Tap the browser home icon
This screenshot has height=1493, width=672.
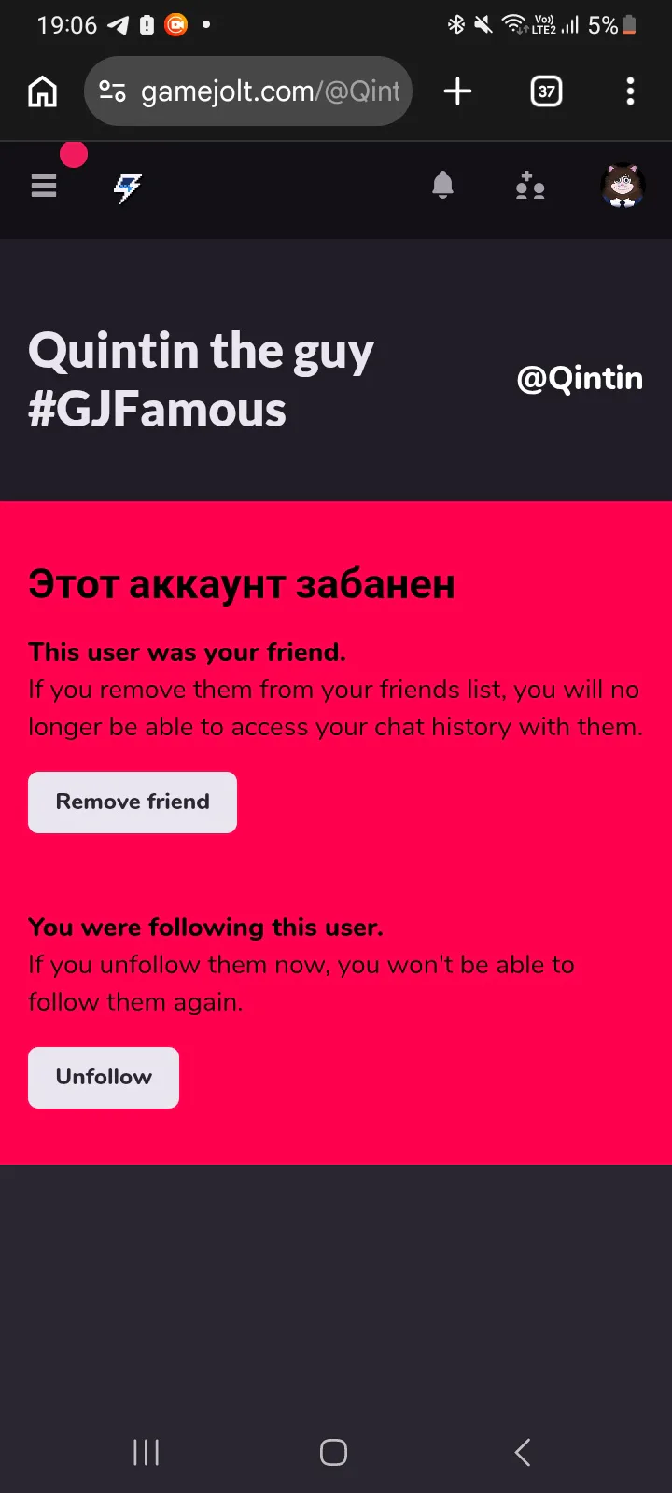(43, 91)
